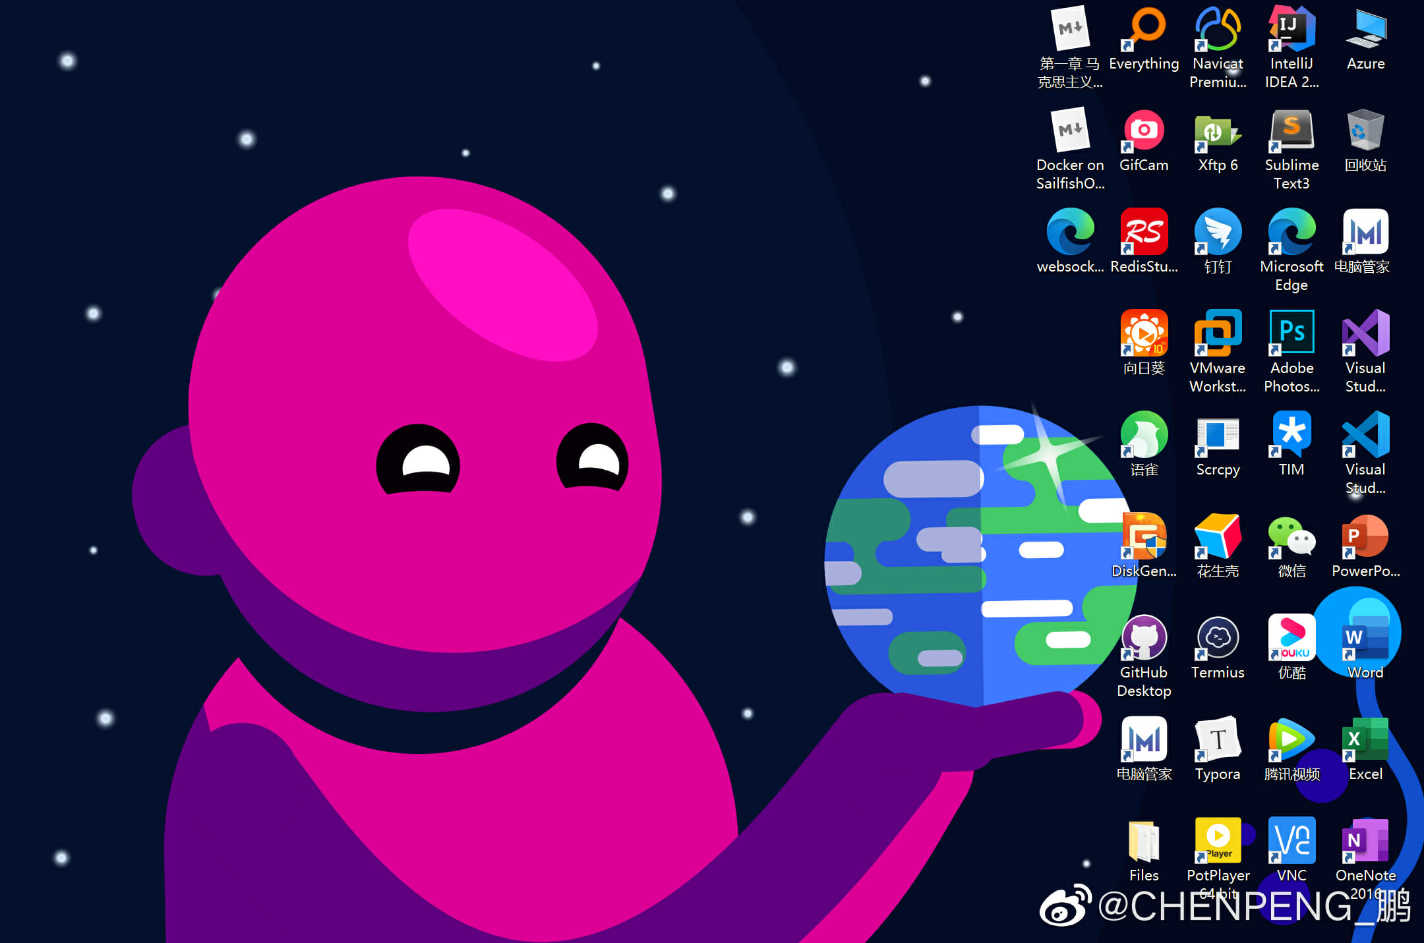The height and width of the screenshot is (943, 1424).
Task: Click the PotPlayer 64 bit shortcut
Action: click(x=1218, y=841)
